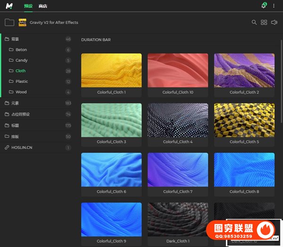
Task: Select the Beton subfolder
Action: coord(21,49)
